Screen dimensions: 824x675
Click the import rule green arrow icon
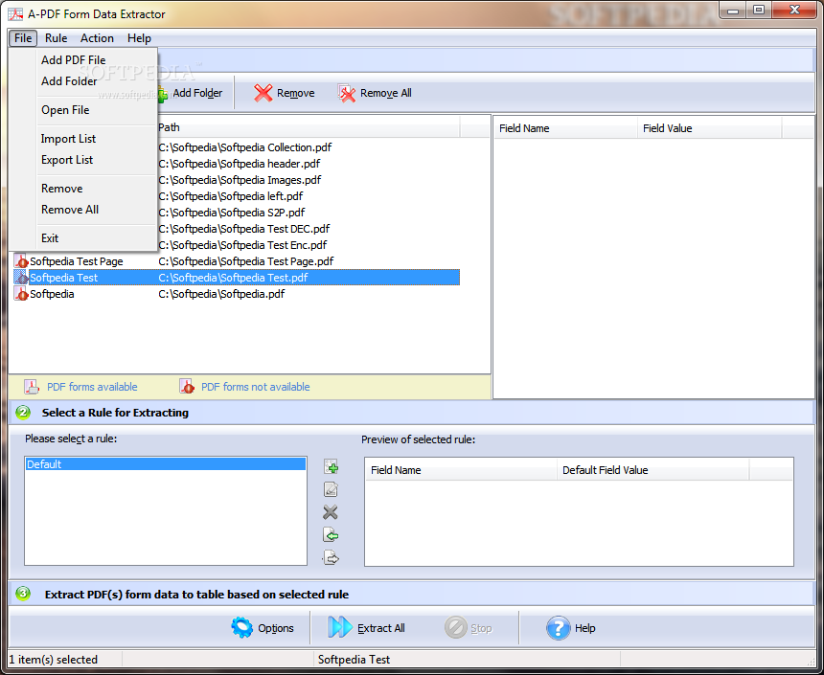(331, 535)
